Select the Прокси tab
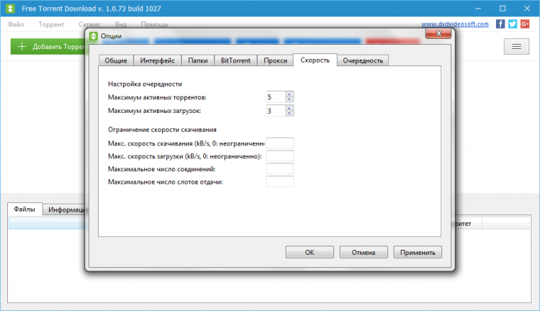 [275, 60]
